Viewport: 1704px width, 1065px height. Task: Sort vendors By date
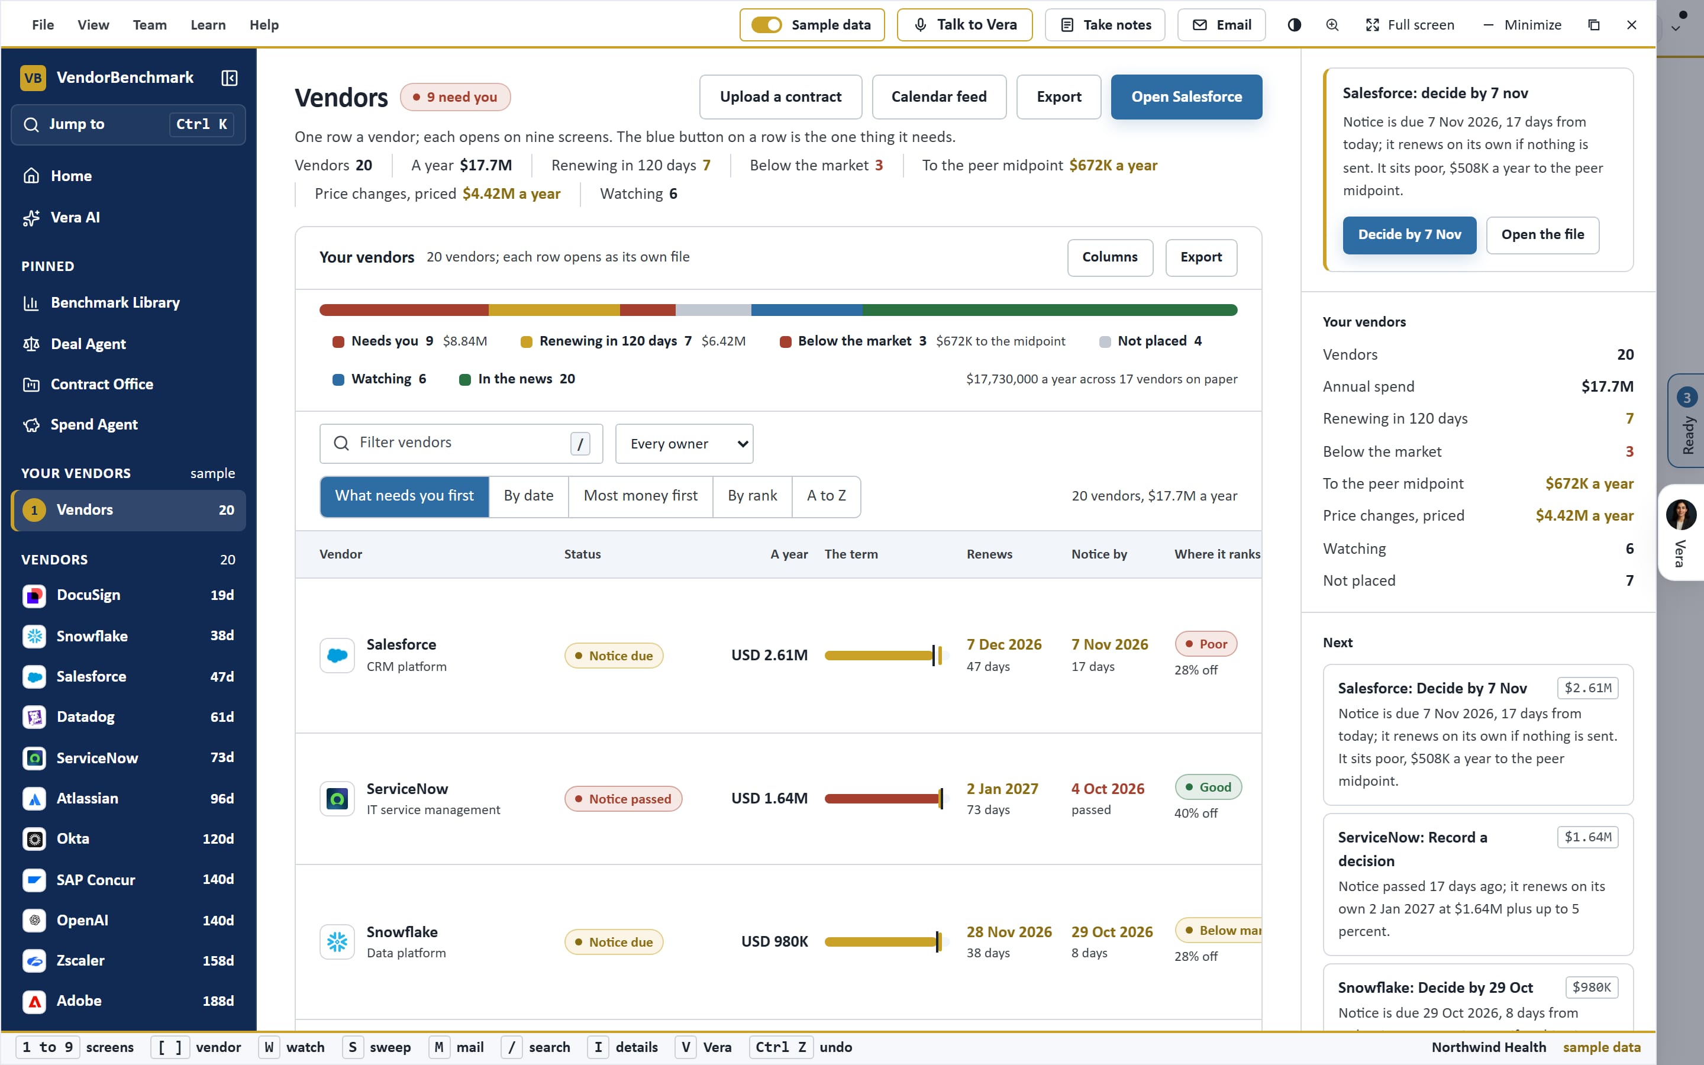(x=529, y=496)
